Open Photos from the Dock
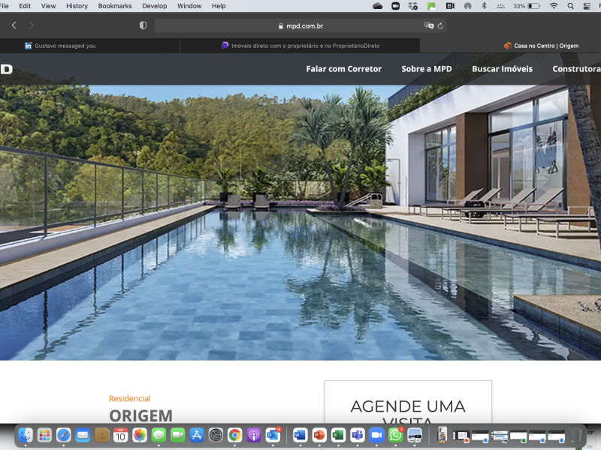Image resolution: width=601 pixels, height=450 pixels. (x=140, y=435)
